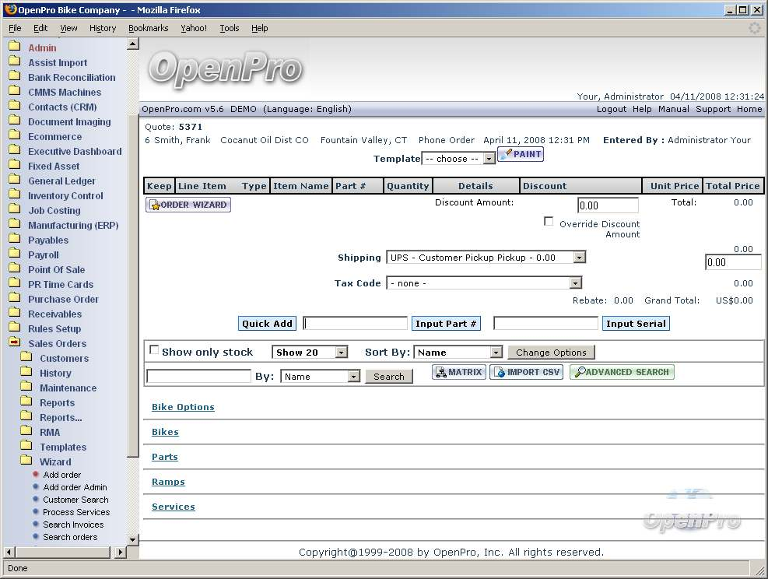This screenshot has height=579, width=768.
Task: Expand the Shipping method dropdown
Action: [486, 258]
